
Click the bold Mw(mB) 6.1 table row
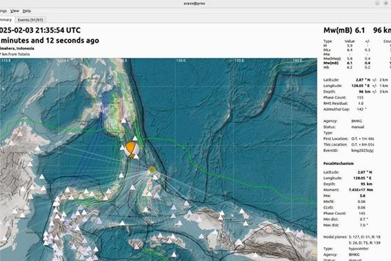357,63
